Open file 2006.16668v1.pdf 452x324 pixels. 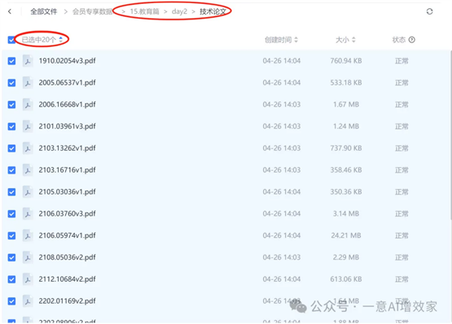tap(67, 105)
